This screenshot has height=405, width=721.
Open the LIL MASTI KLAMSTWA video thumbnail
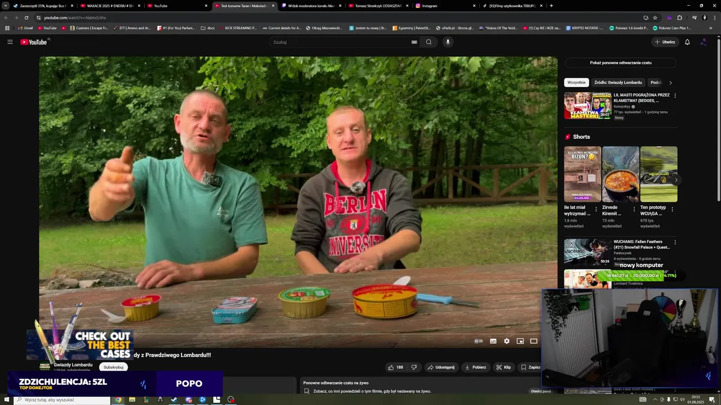[x=588, y=106]
